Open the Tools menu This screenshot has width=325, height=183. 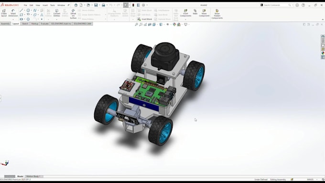[53, 5]
